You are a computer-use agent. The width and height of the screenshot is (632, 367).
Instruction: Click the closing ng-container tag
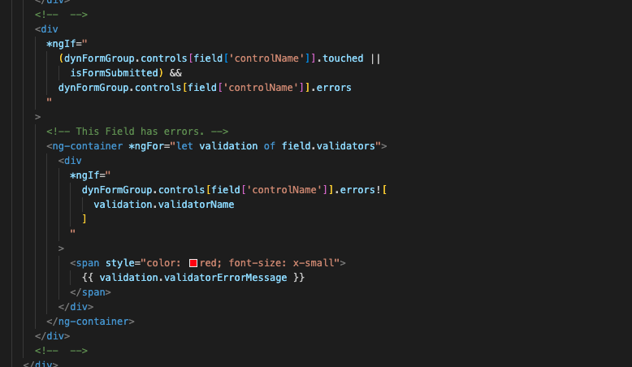pos(90,322)
